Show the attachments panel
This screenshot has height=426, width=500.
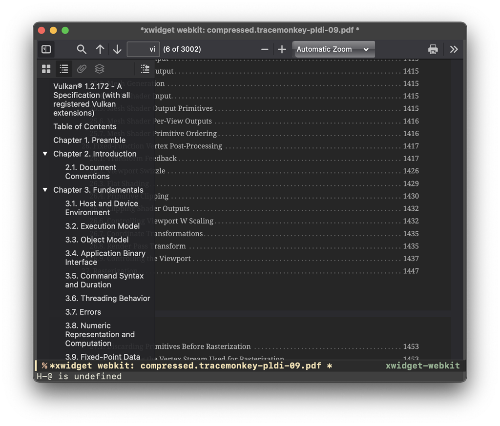(x=82, y=69)
